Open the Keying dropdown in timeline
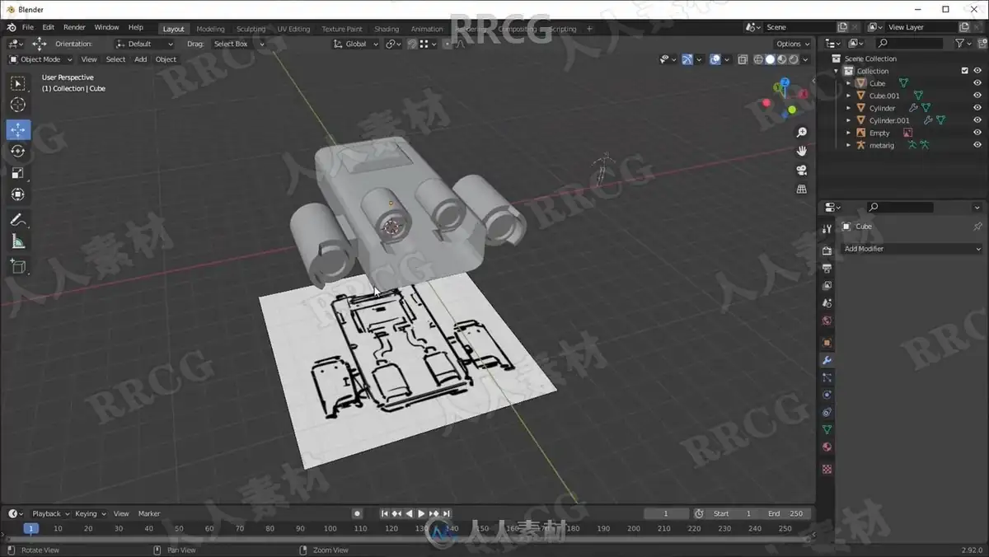 click(x=90, y=513)
